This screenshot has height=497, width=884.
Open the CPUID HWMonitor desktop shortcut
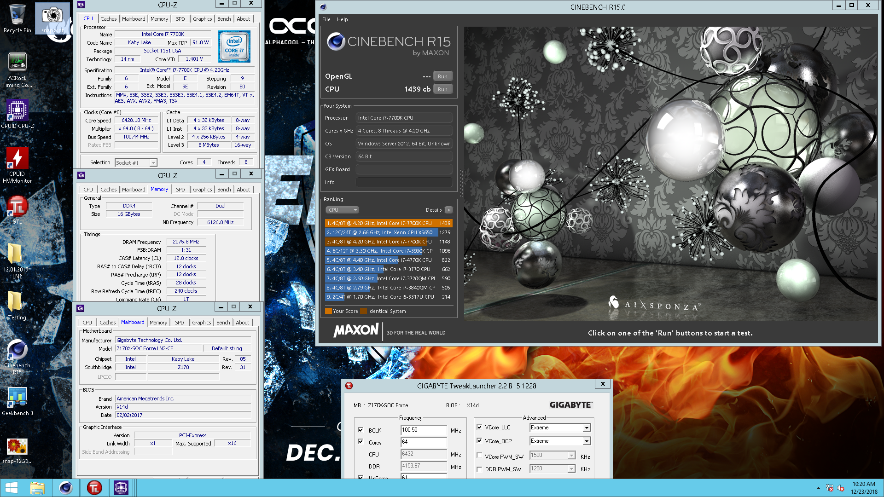[17, 165]
